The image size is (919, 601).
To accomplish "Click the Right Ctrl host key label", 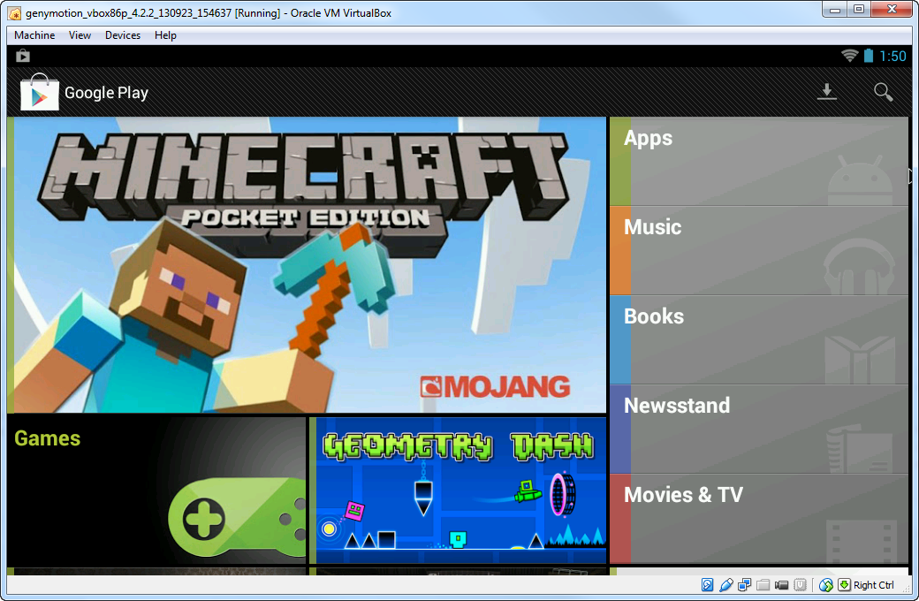I will (x=874, y=584).
